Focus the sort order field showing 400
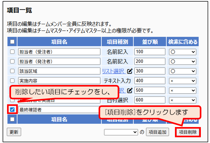The width and height of the screenshot is (210, 143). 150,81
